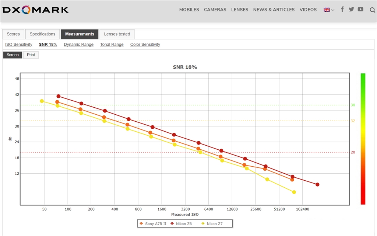The width and height of the screenshot is (377, 236).
Task: Open the MOBILES navigation menu
Action: 189,10
